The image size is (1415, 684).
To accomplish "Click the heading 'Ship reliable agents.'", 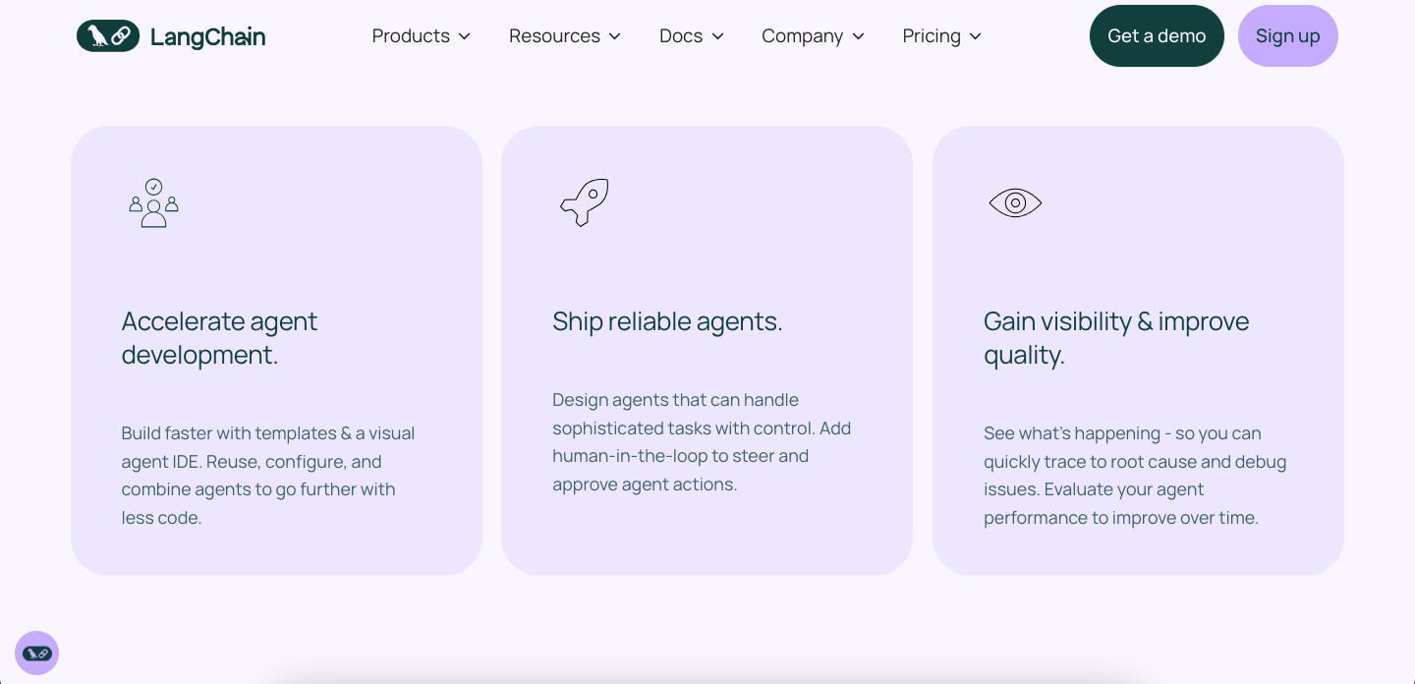I will 667,321.
